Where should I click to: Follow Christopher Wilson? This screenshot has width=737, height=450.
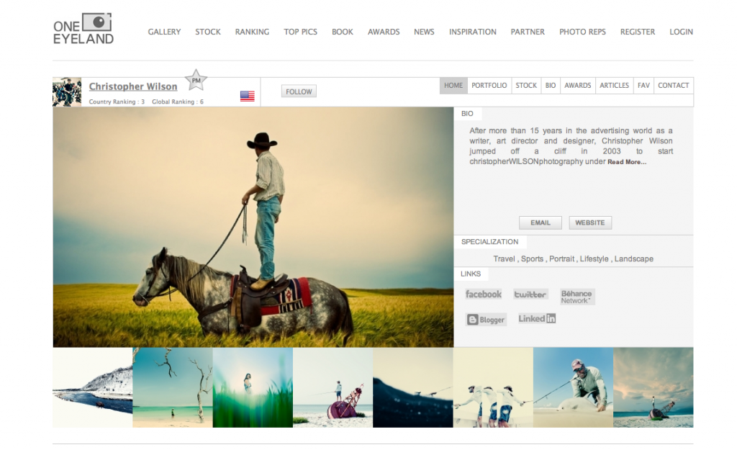coord(299,91)
